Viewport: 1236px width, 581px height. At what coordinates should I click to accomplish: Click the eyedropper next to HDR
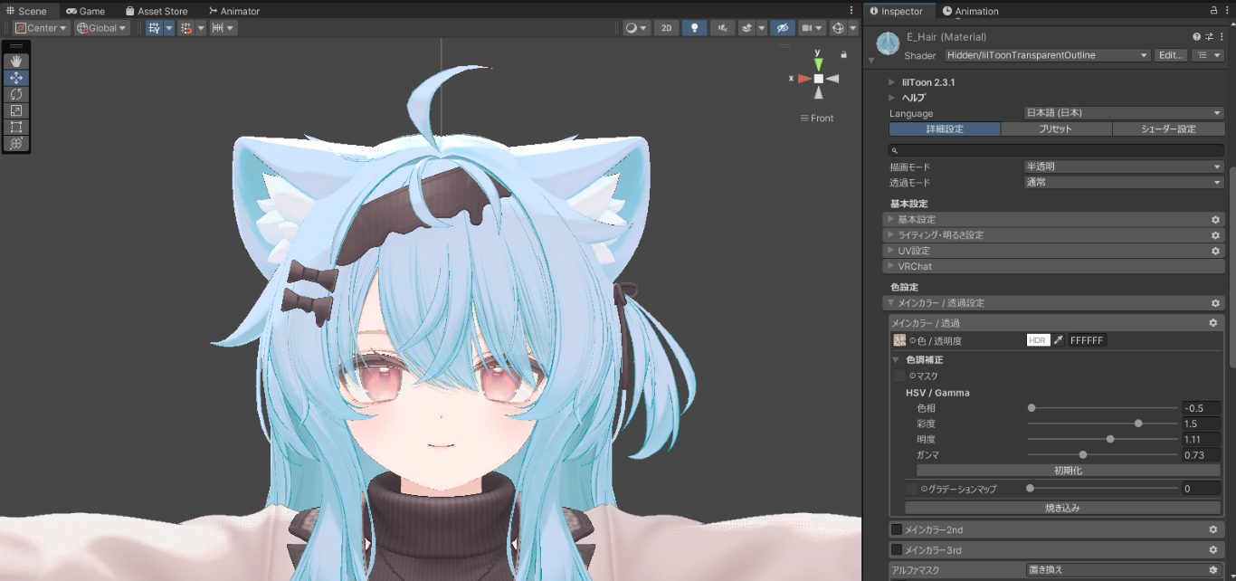[1059, 340]
